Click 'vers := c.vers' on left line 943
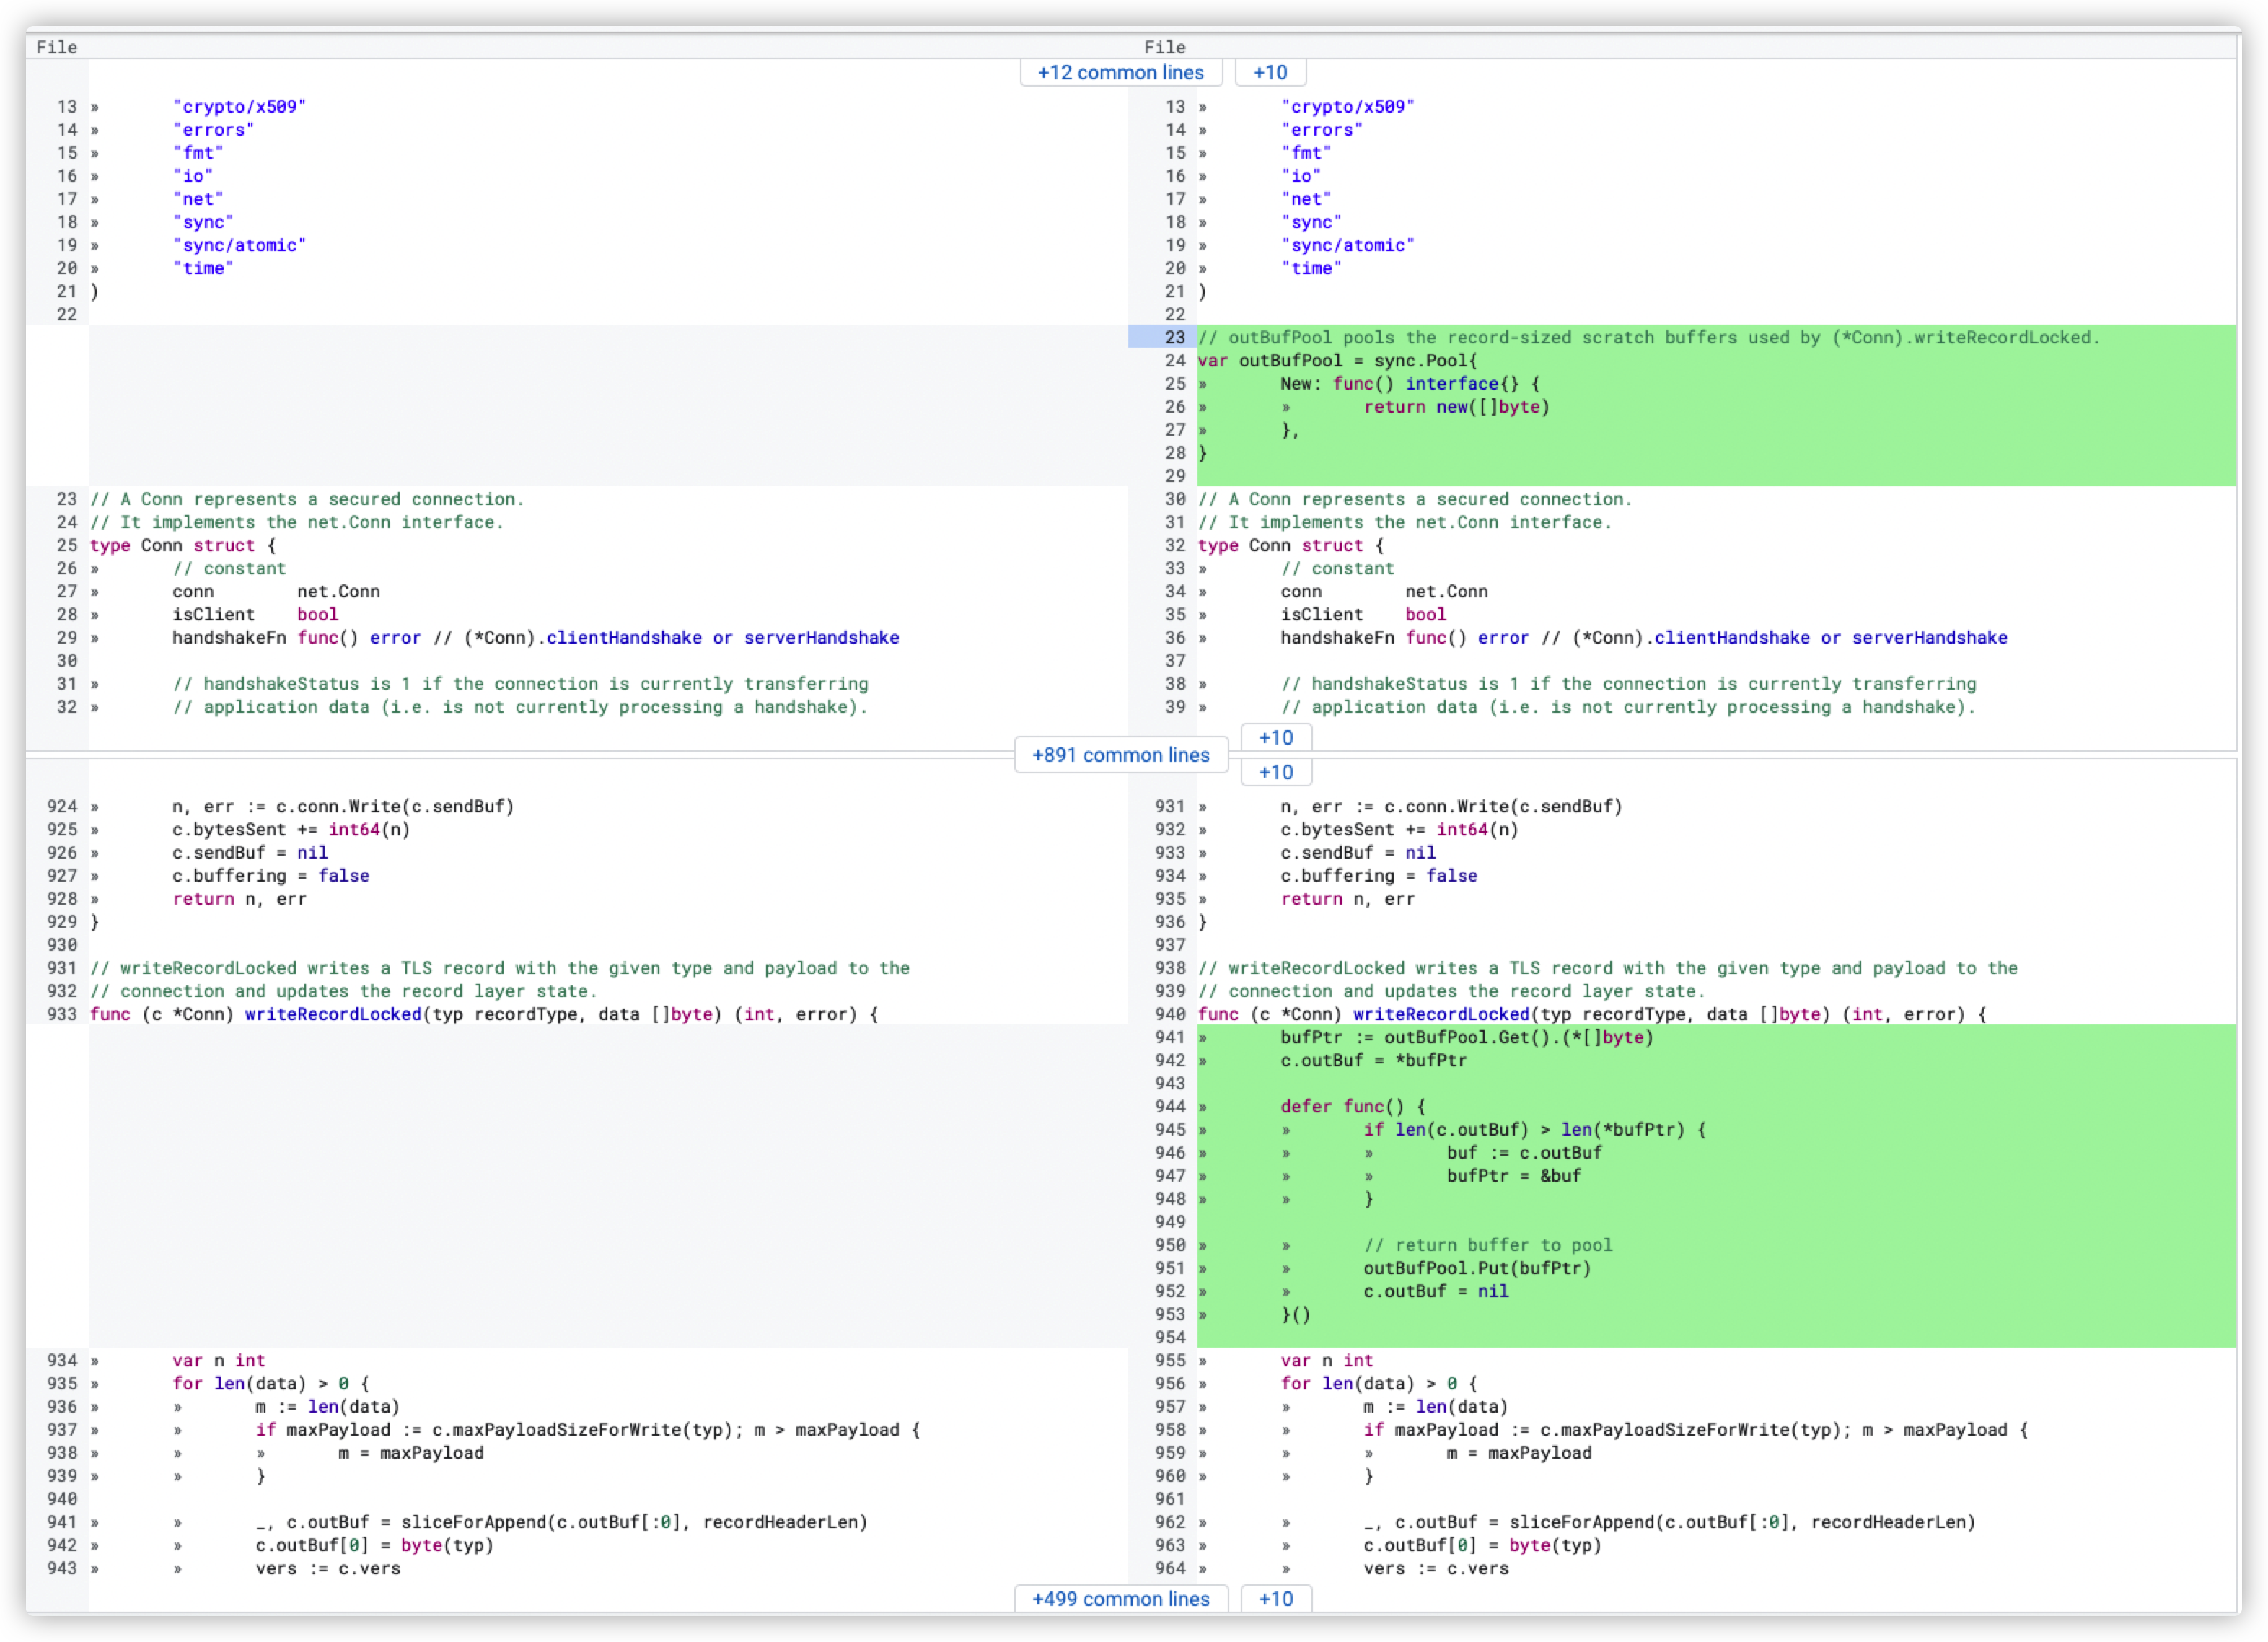The height and width of the screenshot is (1642, 2268). pyautogui.click(x=328, y=1568)
